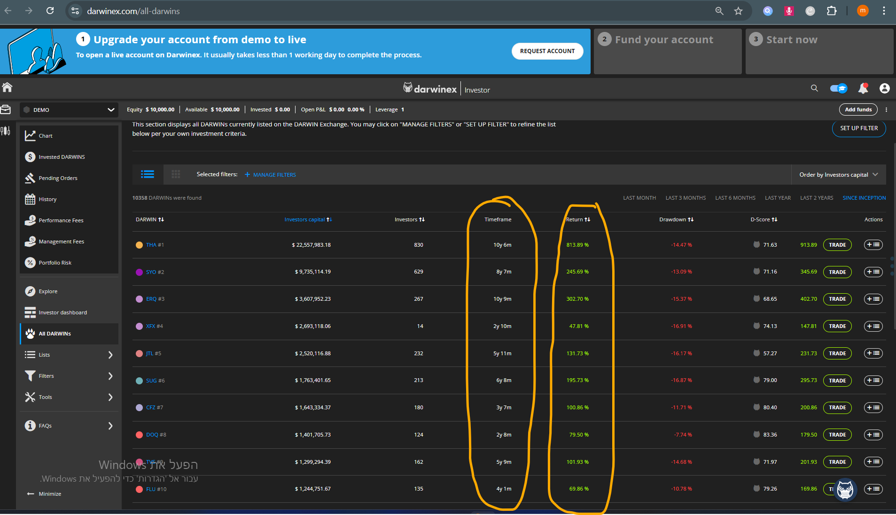Open the wallet icon
The width and height of the screenshot is (896, 515).
(6, 109)
